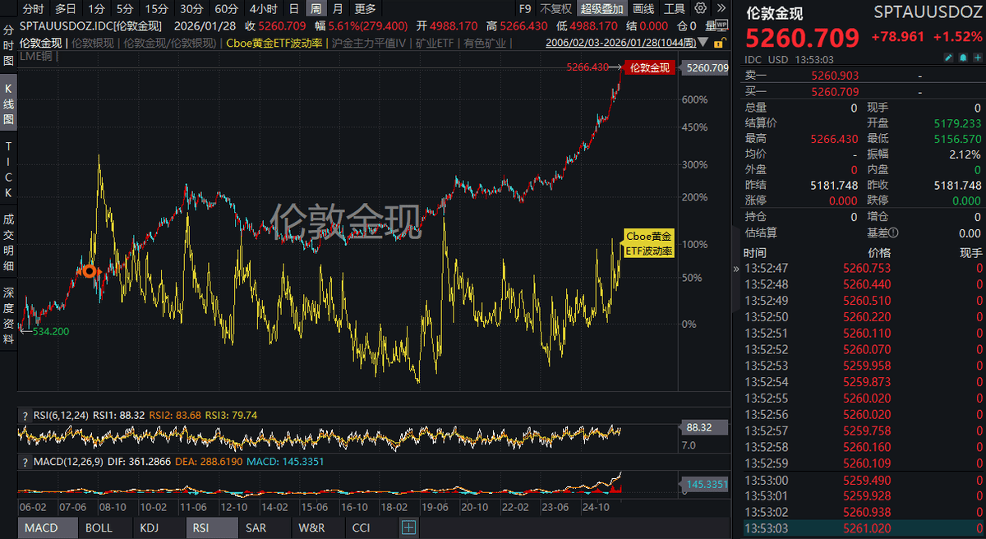Open the chart settings gear icon
This screenshot has width=986, height=539.
click(700, 9)
